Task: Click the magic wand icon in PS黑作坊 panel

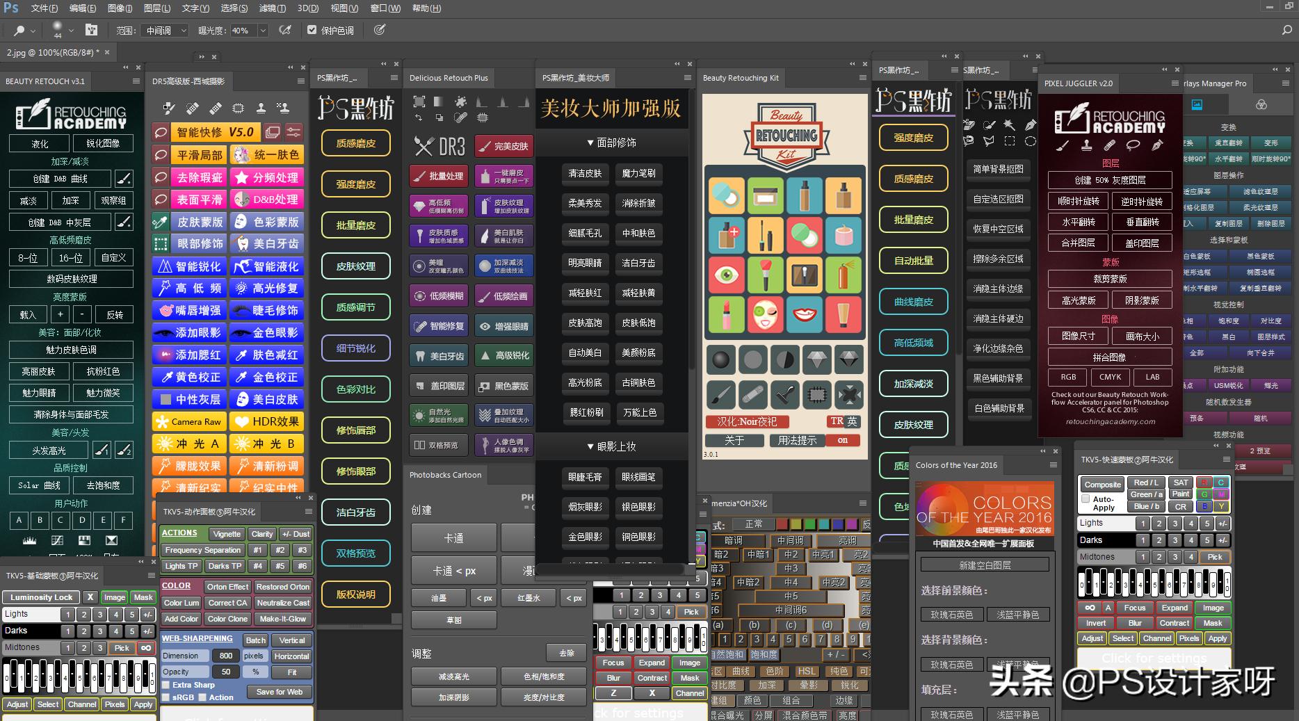Action: pos(1009,124)
